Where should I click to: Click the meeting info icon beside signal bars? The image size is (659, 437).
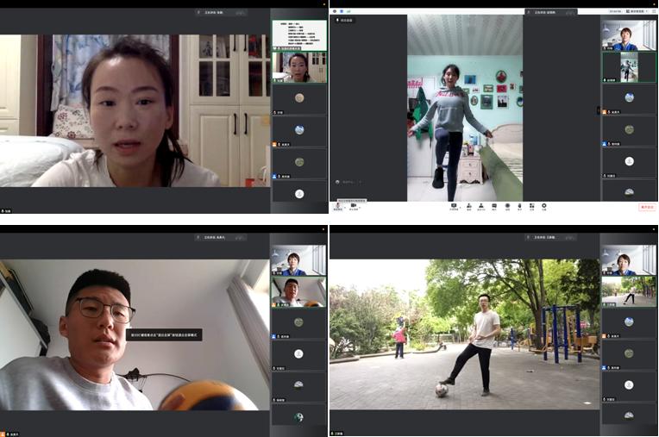pos(342,11)
